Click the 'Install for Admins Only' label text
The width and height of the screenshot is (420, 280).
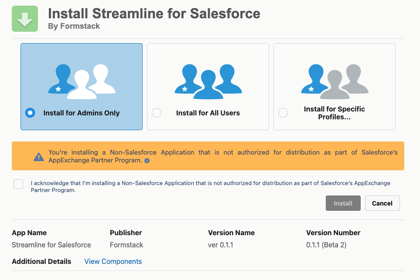coord(82,113)
